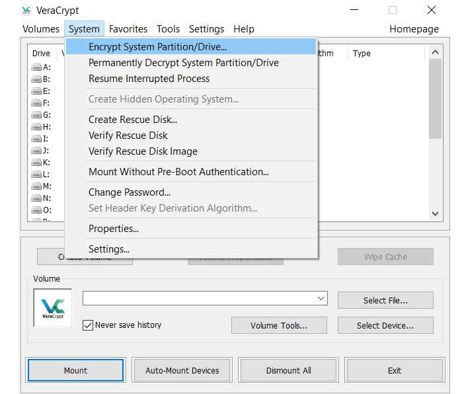Screen dimensions: 464x394
Task: Select drive M: icon in list
Action: pos(36,186)
